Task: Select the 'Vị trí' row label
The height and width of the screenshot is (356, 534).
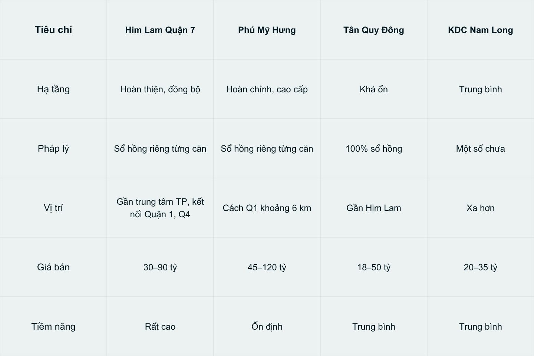Action: 53,208
